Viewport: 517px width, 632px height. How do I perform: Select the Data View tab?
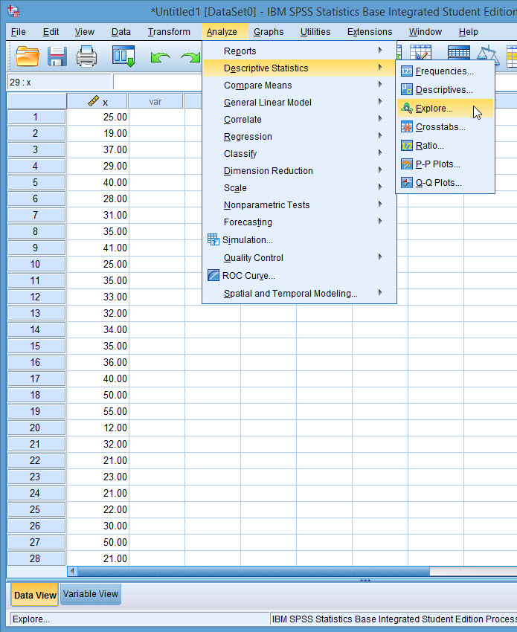pyautogui.click(x=35, y=595)
